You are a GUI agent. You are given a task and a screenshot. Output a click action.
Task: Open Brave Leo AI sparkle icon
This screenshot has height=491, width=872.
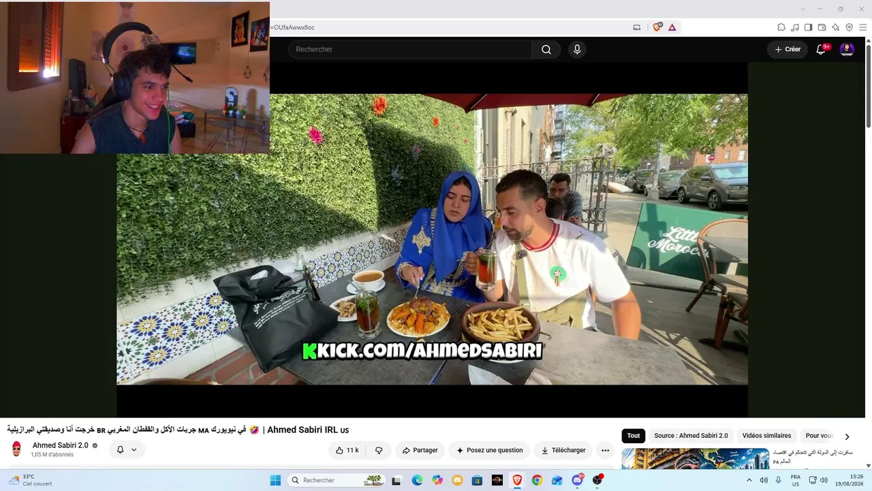[836, 27]
